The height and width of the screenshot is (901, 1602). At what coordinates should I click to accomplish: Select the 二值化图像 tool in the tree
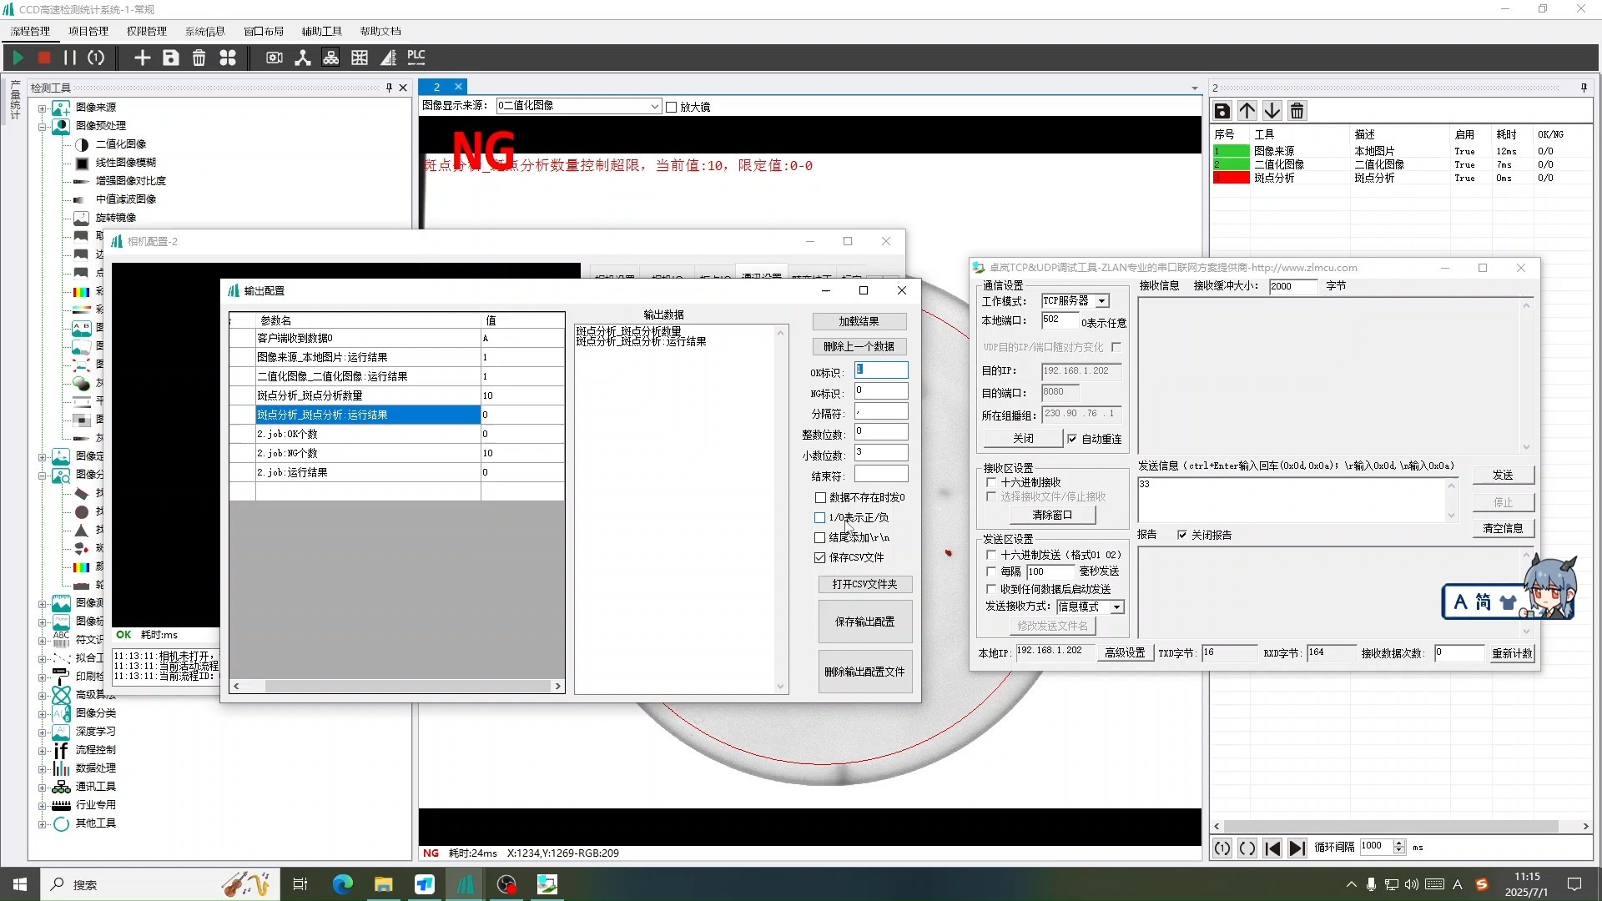click(x=121, y=144)
